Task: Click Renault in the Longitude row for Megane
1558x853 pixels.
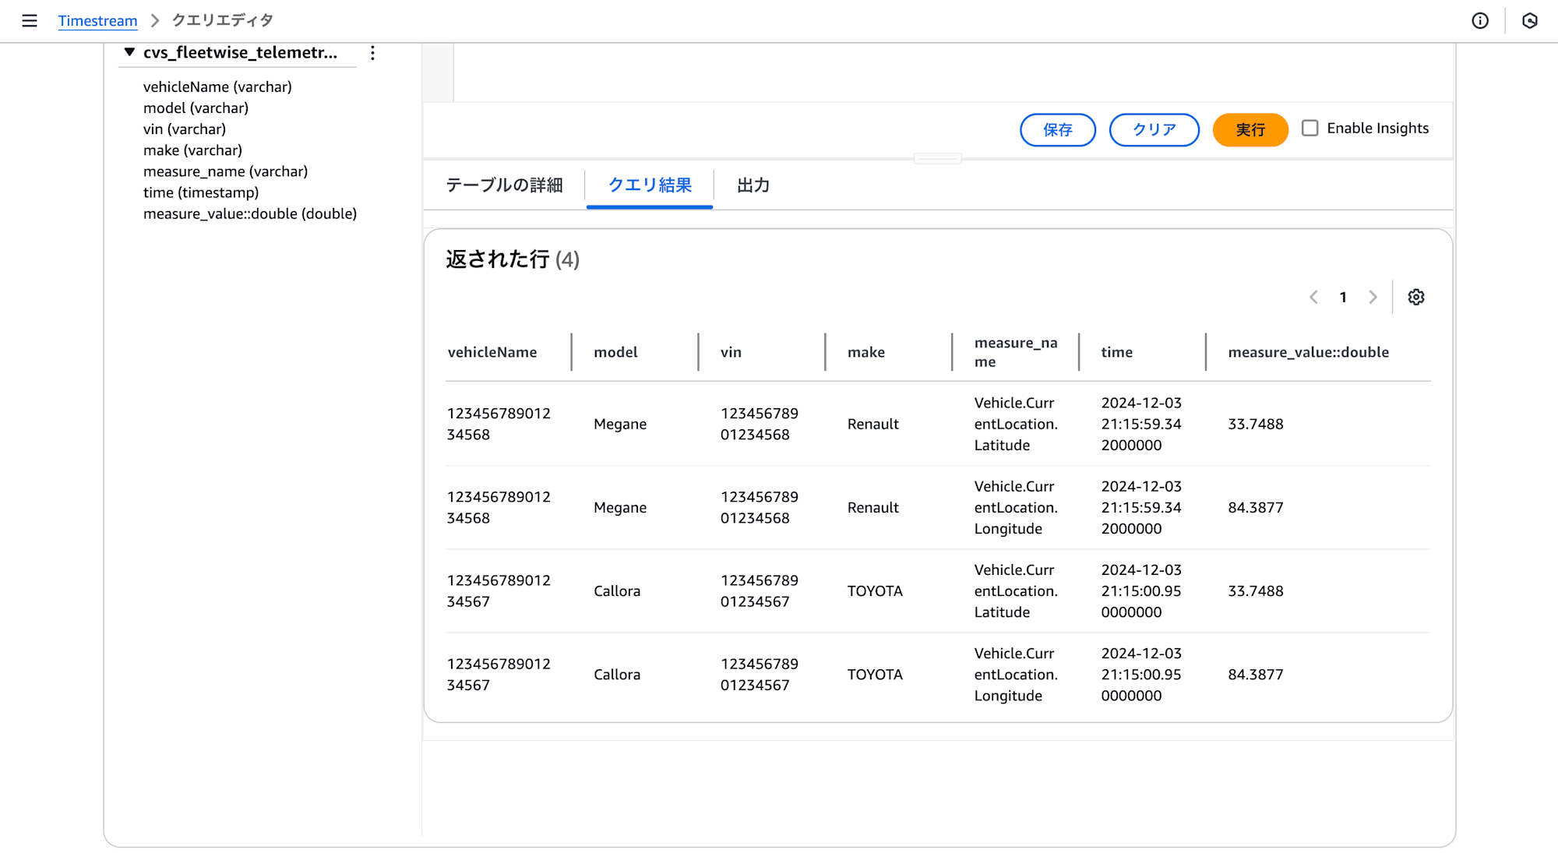Action: coord(873,507)
